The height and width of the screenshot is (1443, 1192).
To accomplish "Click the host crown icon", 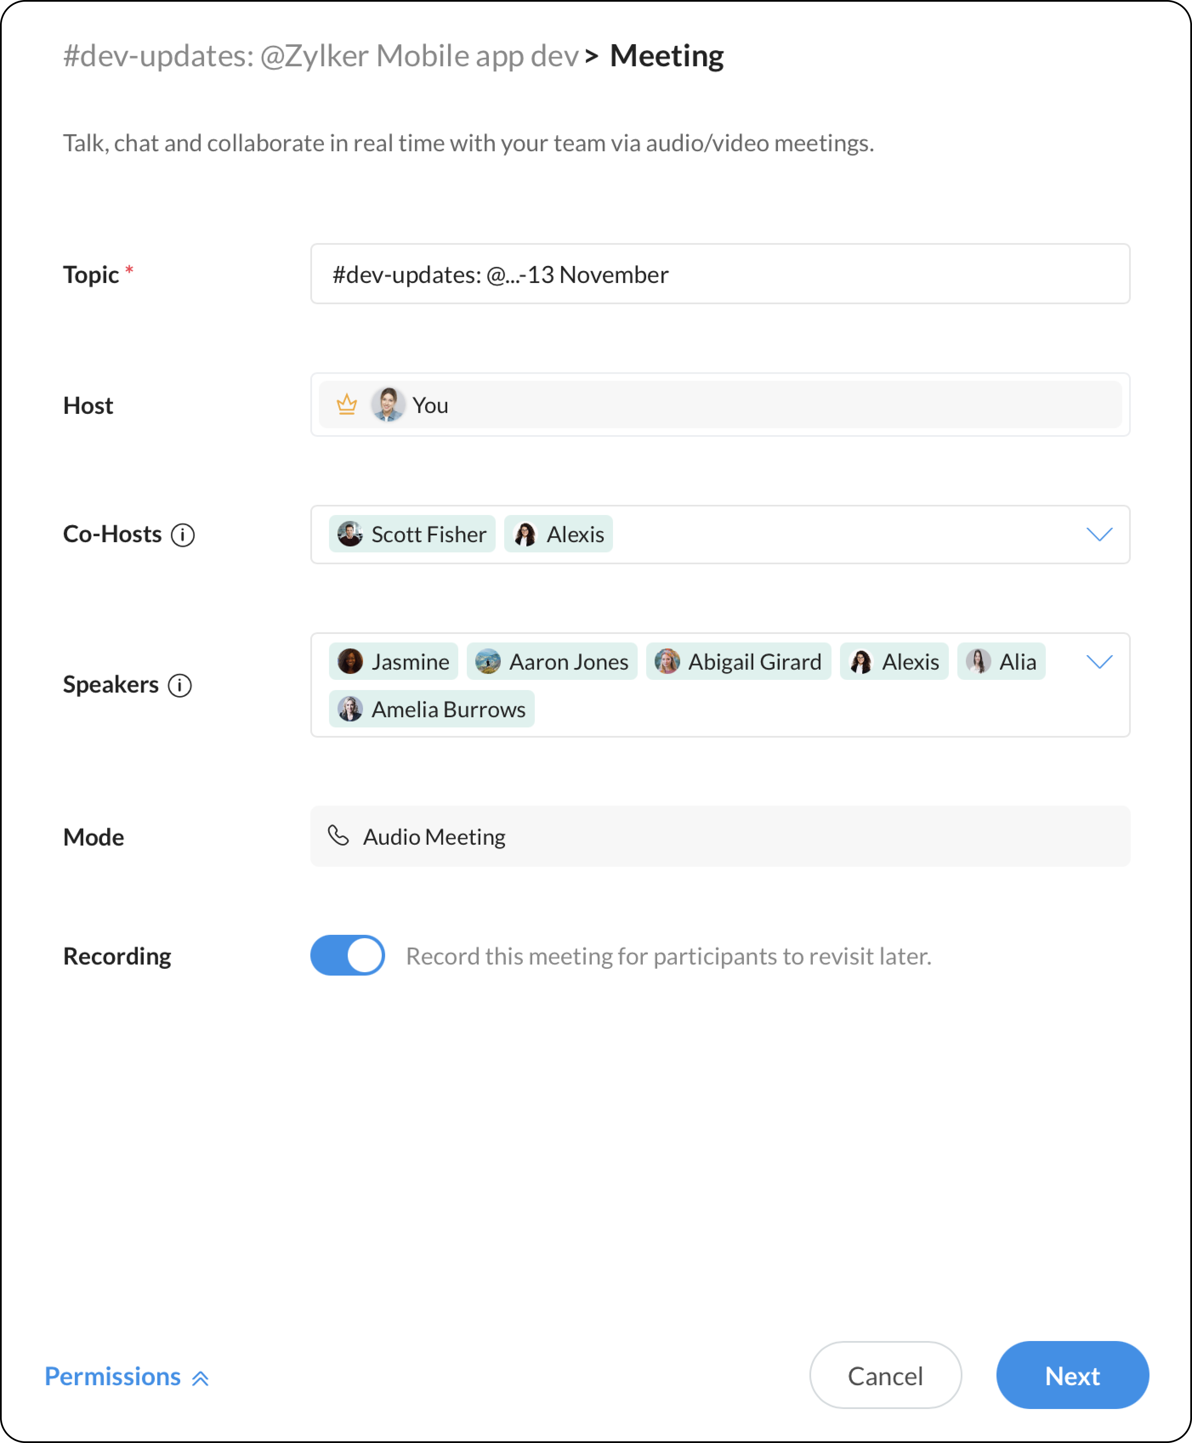I will (347, 405).
